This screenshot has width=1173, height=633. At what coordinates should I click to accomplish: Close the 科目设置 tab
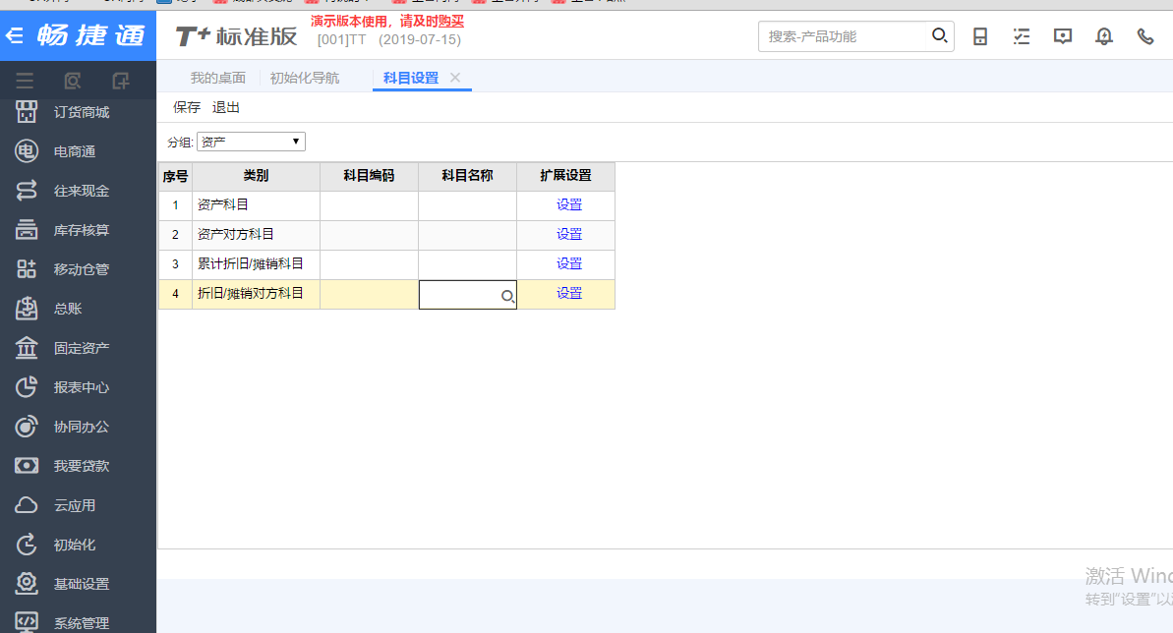pos(455,77)
